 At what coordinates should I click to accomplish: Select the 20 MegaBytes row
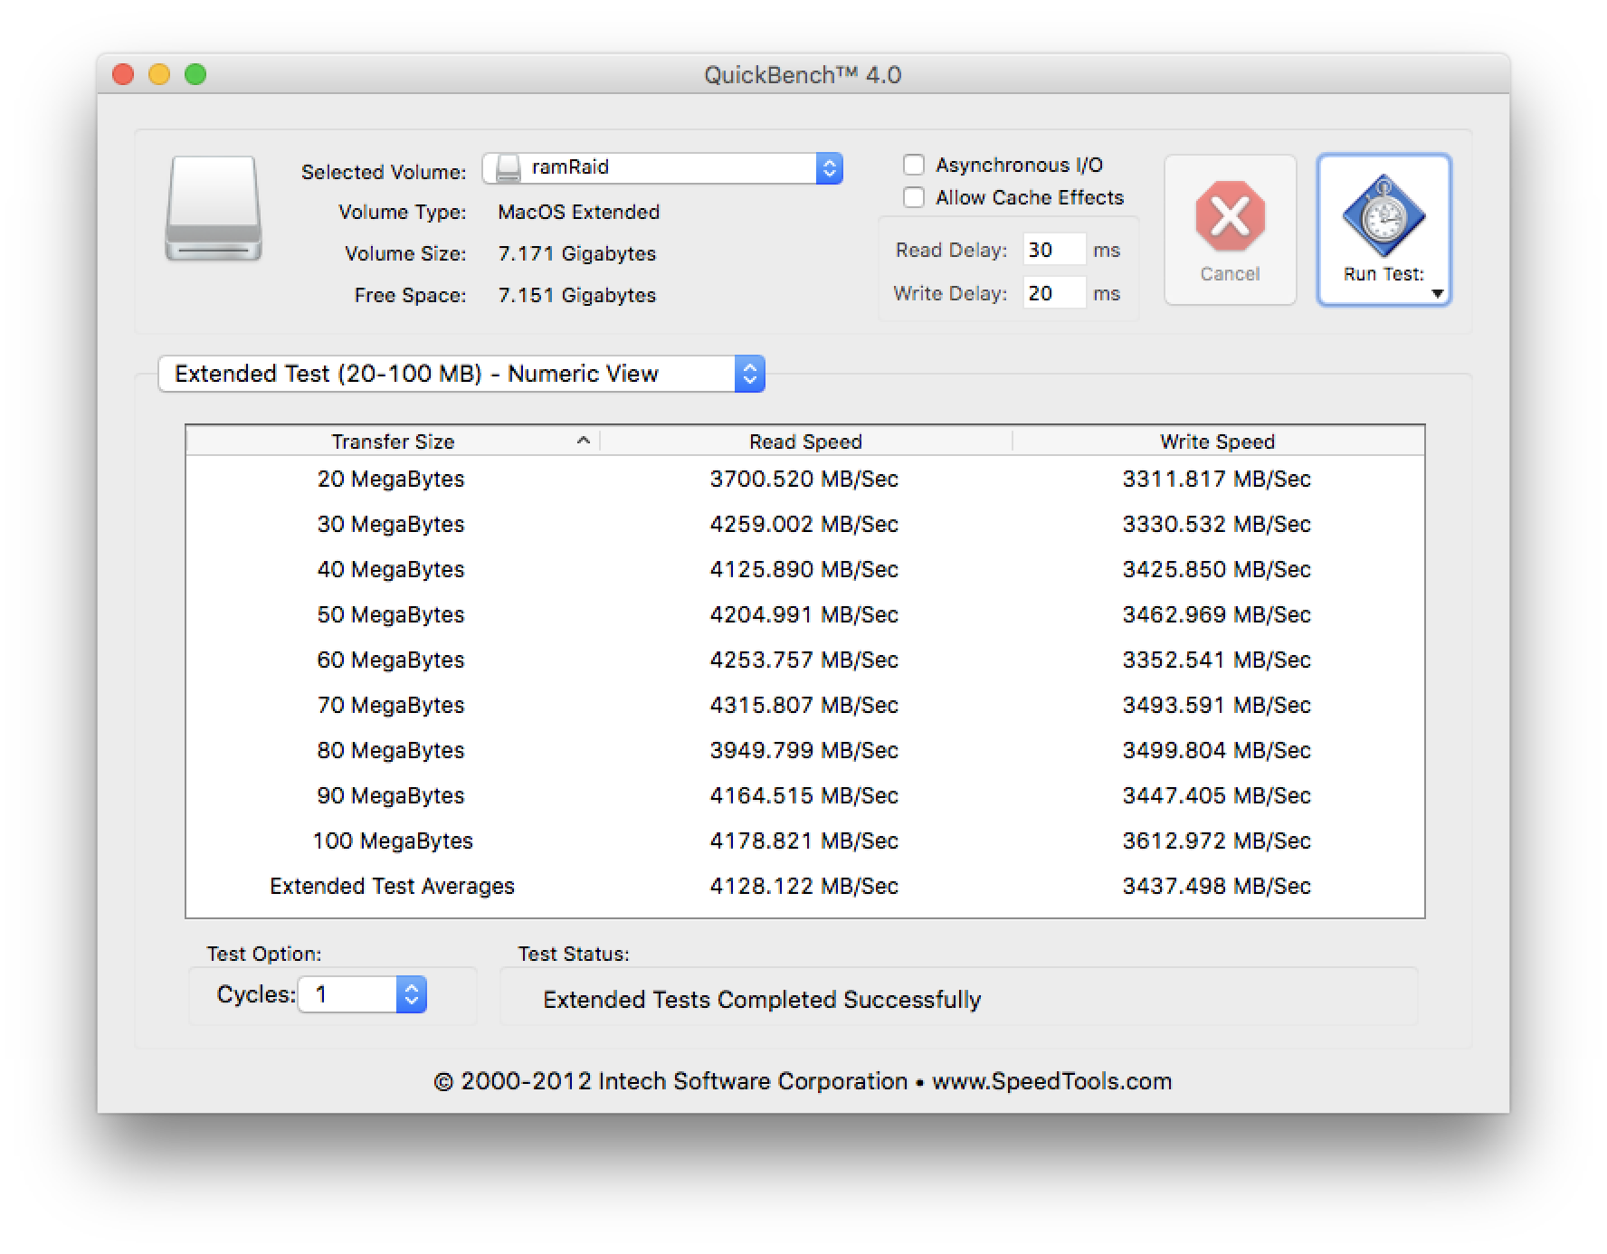click(x=805, y=479)
